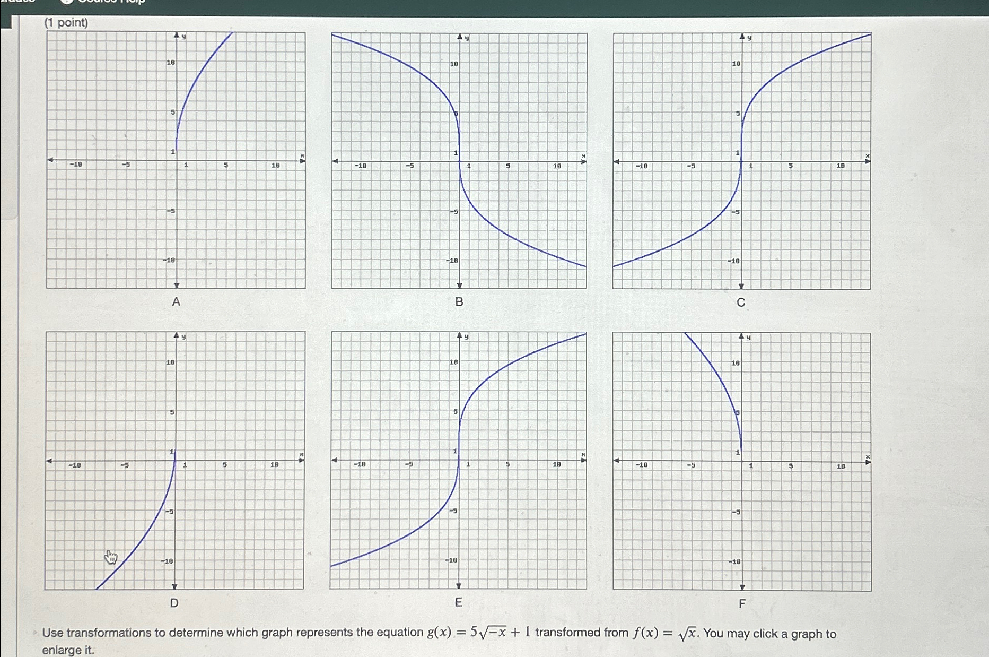Click the letter A under first graph
989x657 pixels.
coord(176,301)
